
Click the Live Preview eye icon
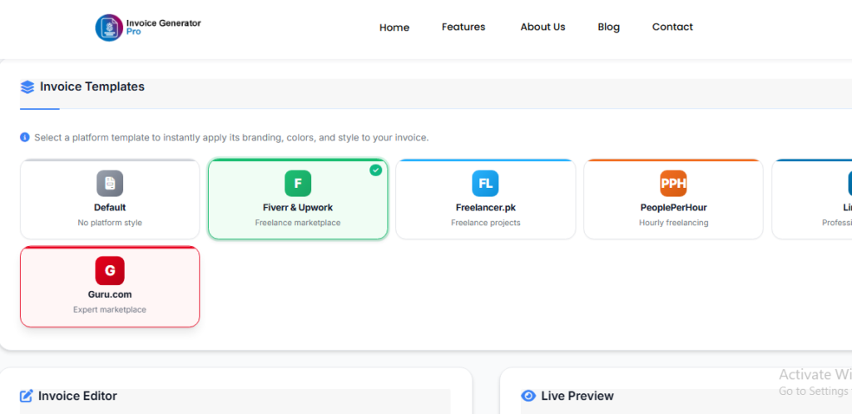(x=528, y=396)
